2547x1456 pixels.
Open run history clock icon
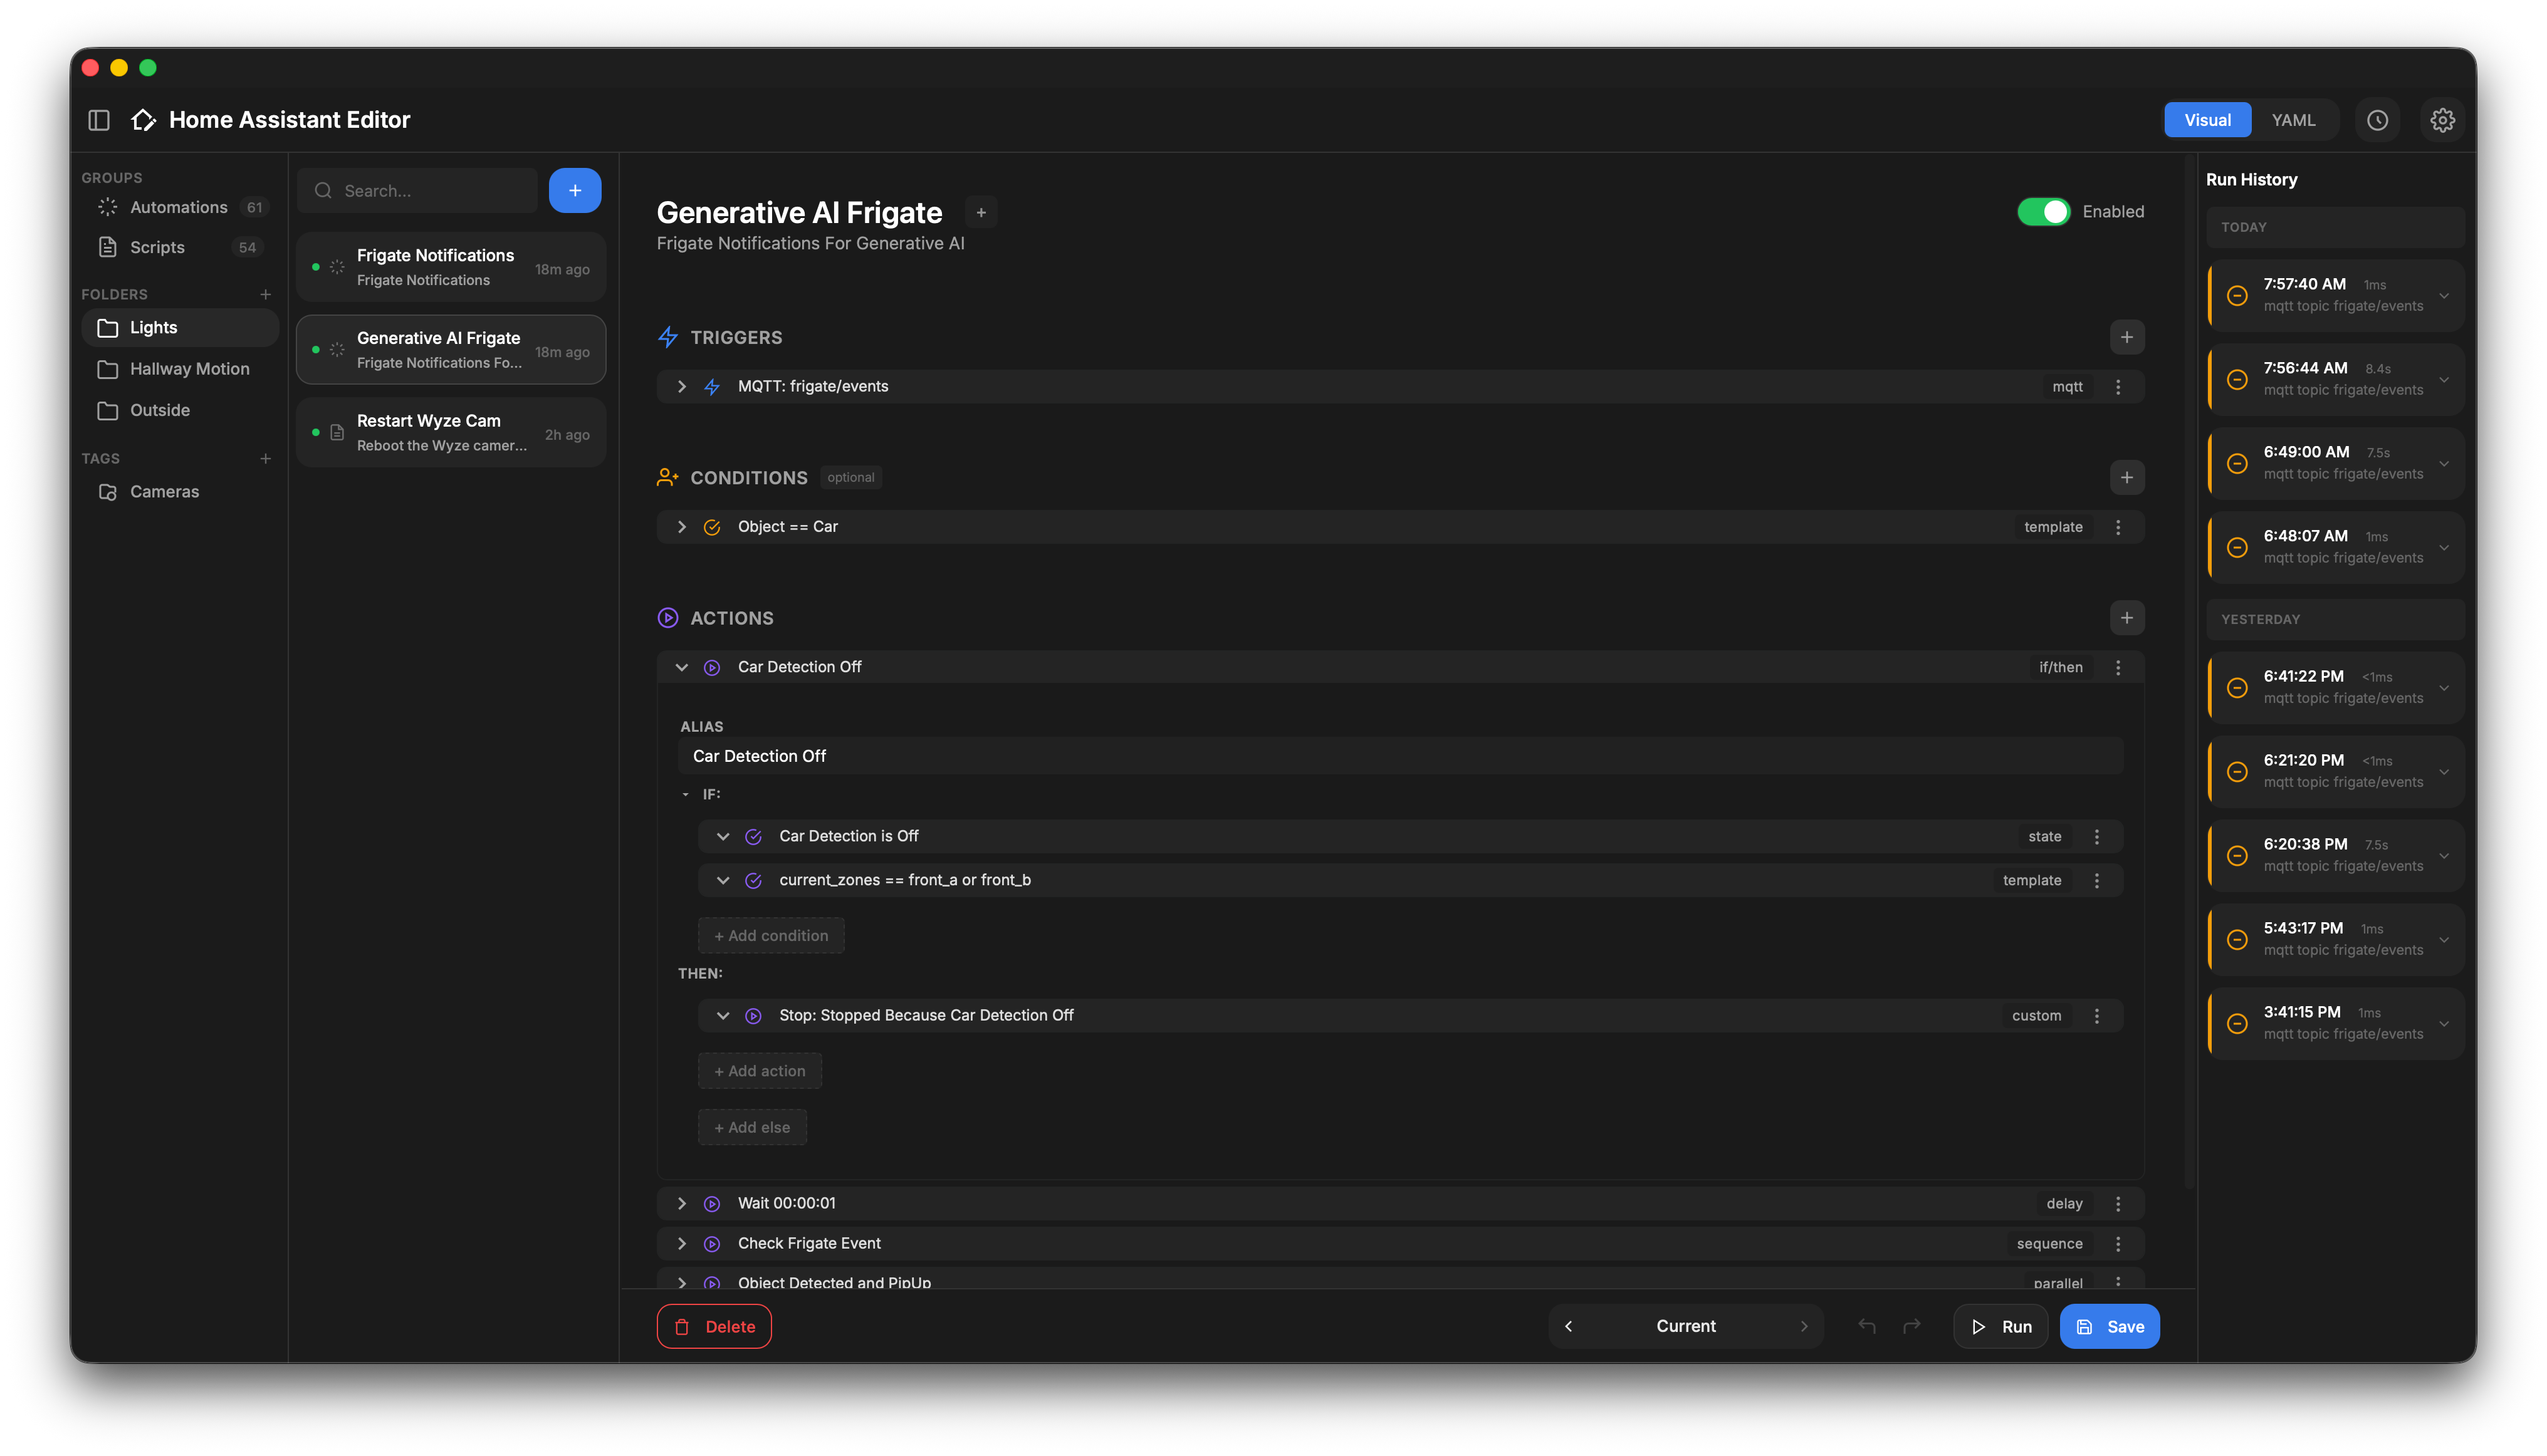[2377, 120]
